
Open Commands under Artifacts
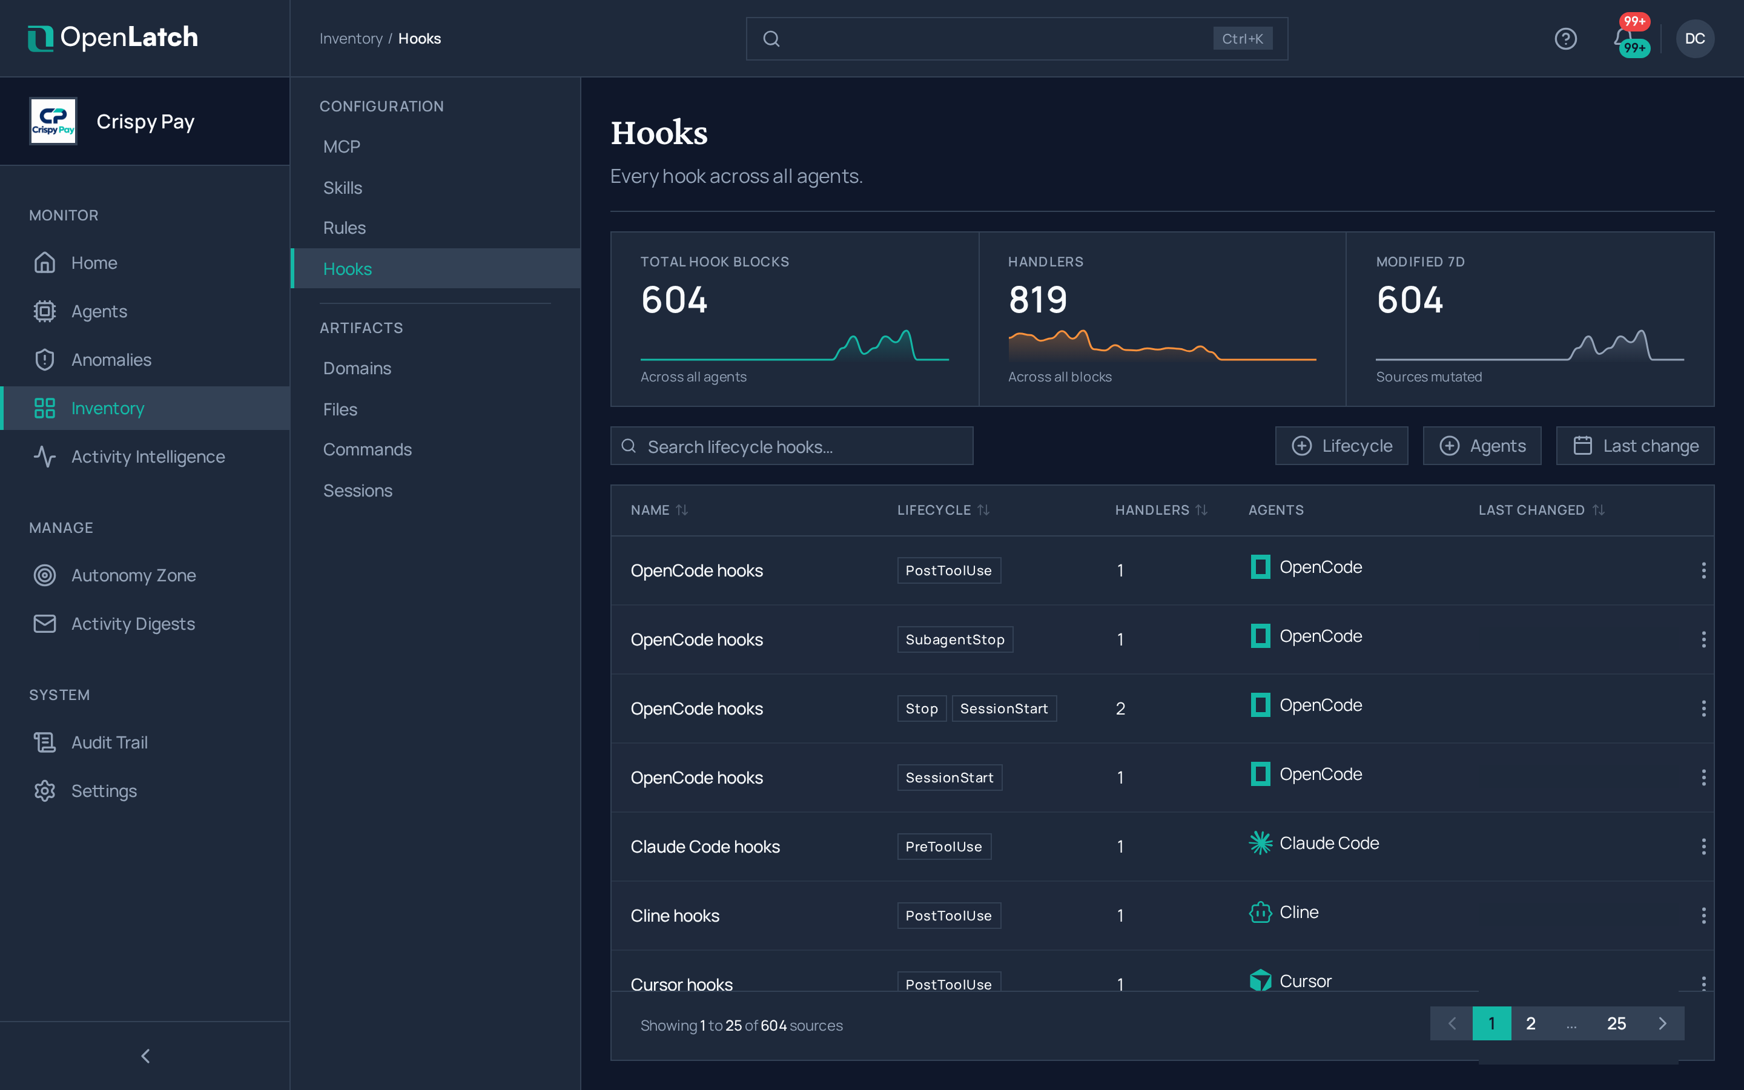pos(435,449)
